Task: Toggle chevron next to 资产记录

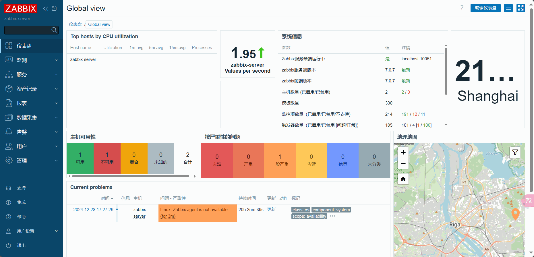Action: tap(56, 89)
